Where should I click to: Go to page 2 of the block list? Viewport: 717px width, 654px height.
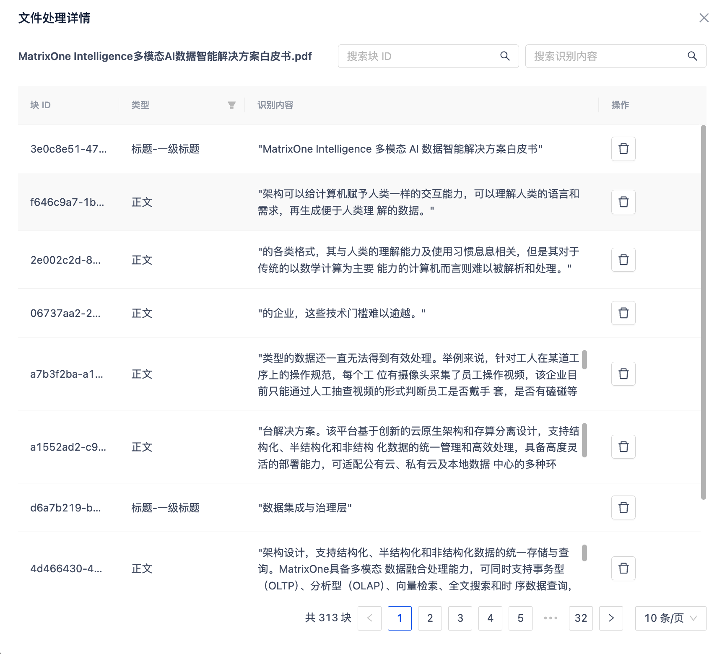(x=430, y=618)
